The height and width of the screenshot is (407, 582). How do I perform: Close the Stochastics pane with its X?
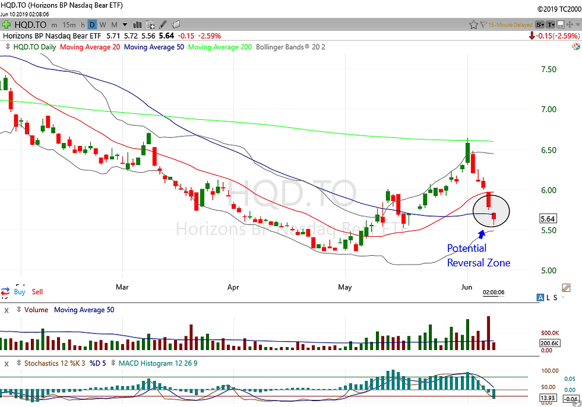7,364
